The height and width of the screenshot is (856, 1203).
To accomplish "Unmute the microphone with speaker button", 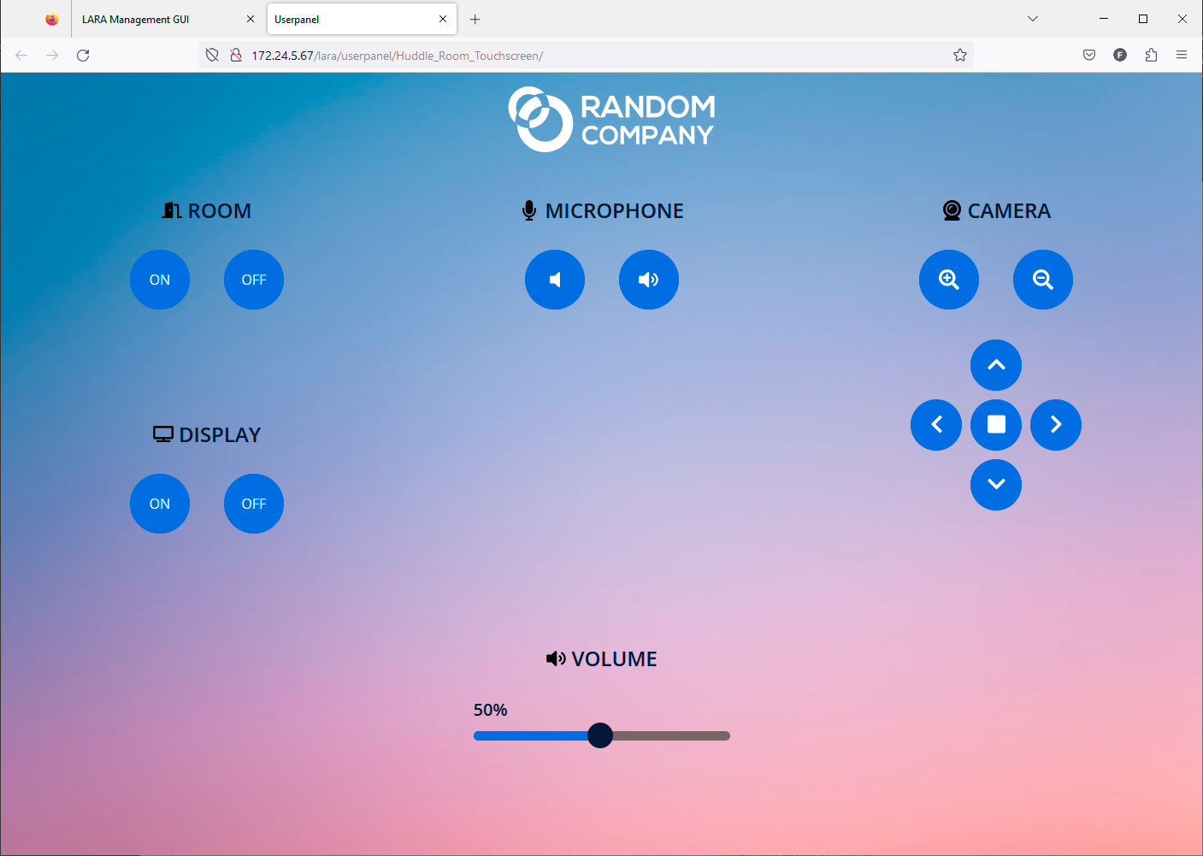I will click(x=649, y=280).
